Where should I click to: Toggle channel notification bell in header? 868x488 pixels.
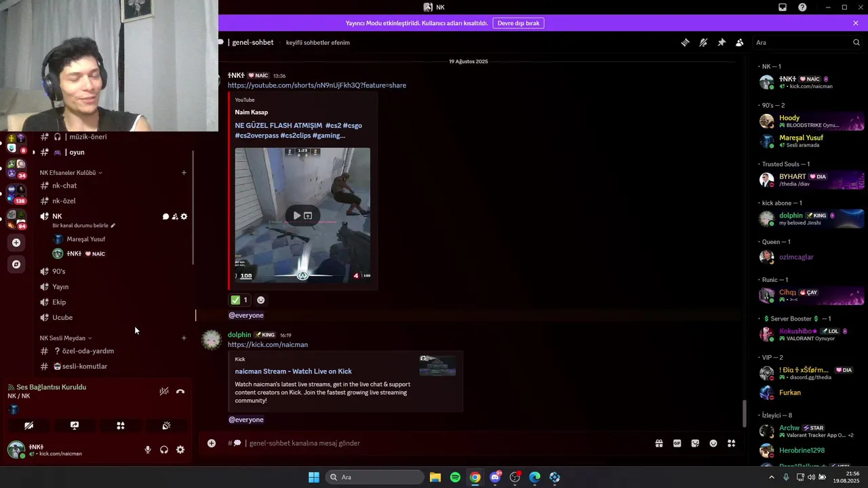coord(703,42)
